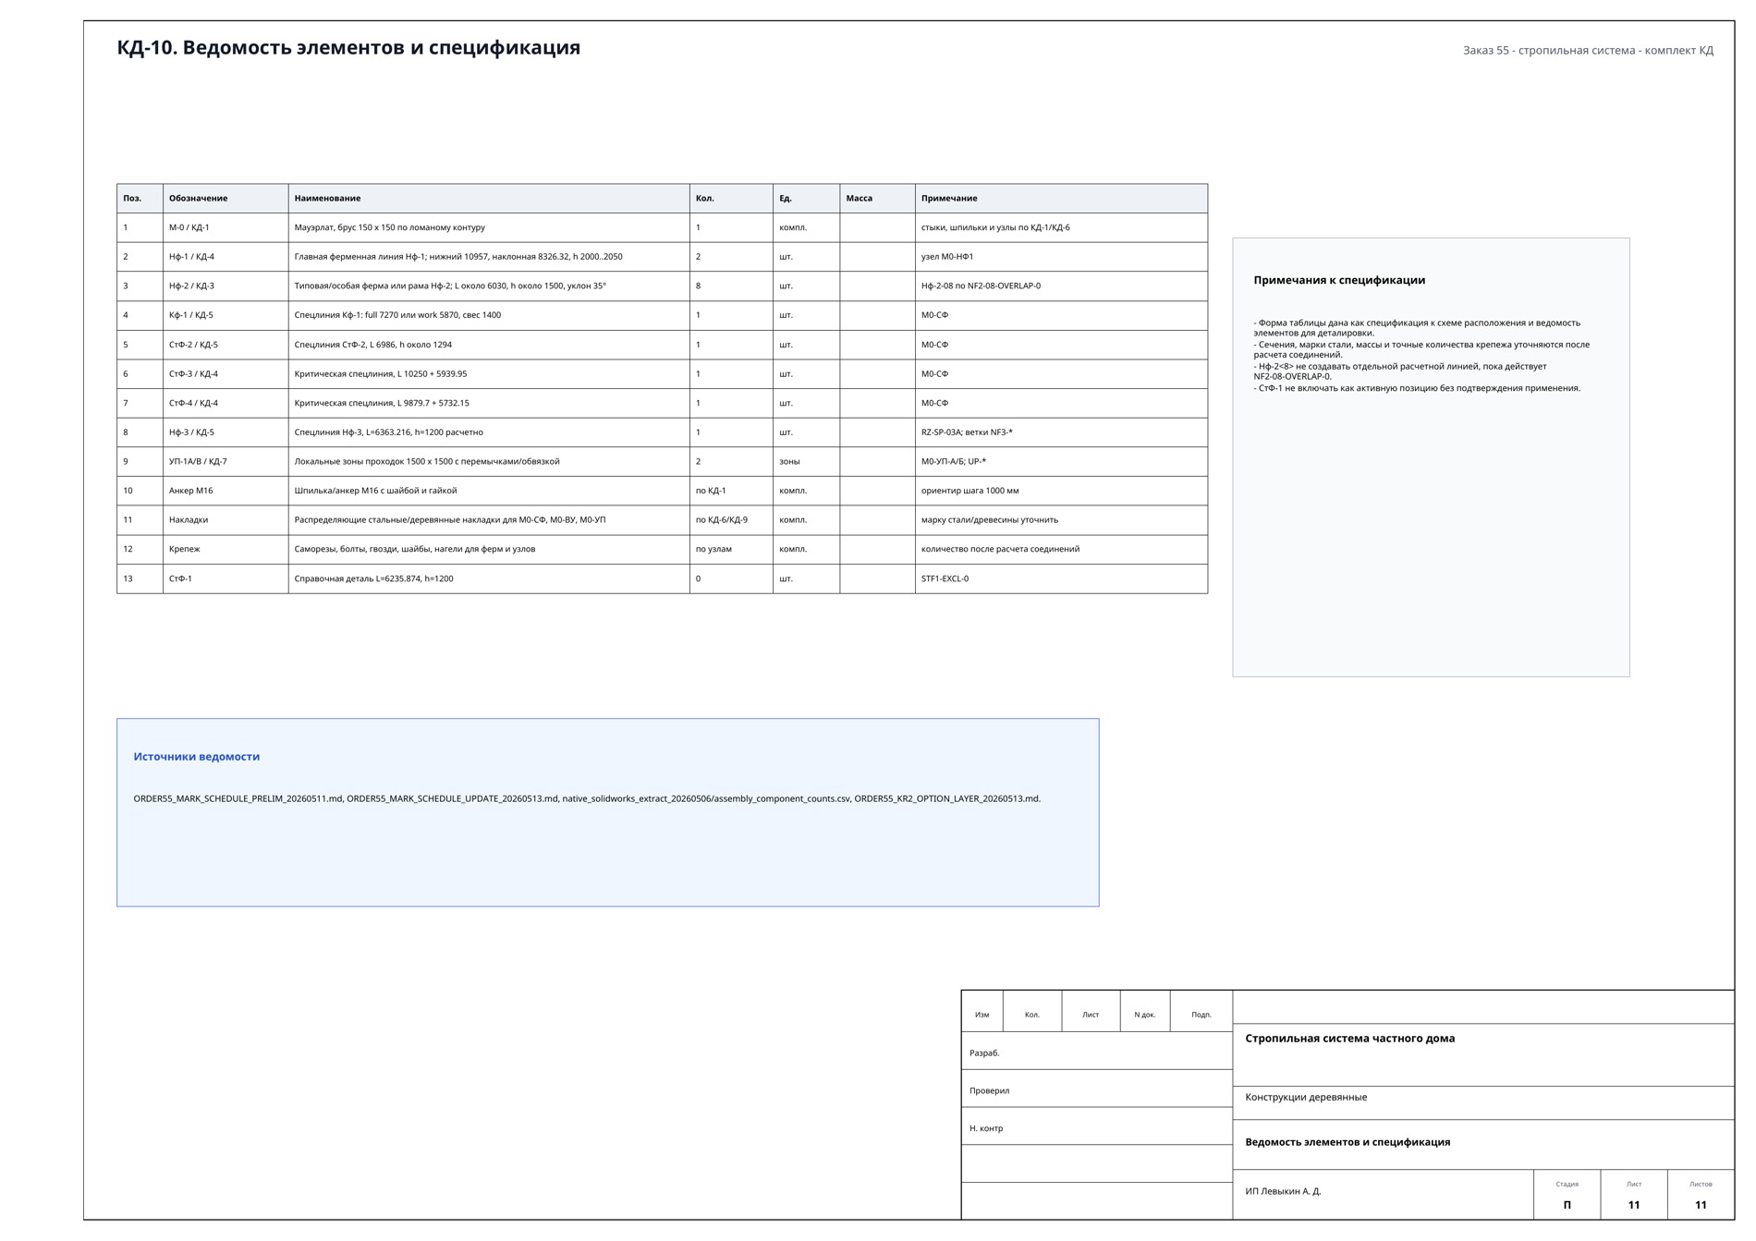Click the title "КД-10. Ведомость элементов и спецификация"
Screen dimensions: 1756x1241
click(348, 48)
